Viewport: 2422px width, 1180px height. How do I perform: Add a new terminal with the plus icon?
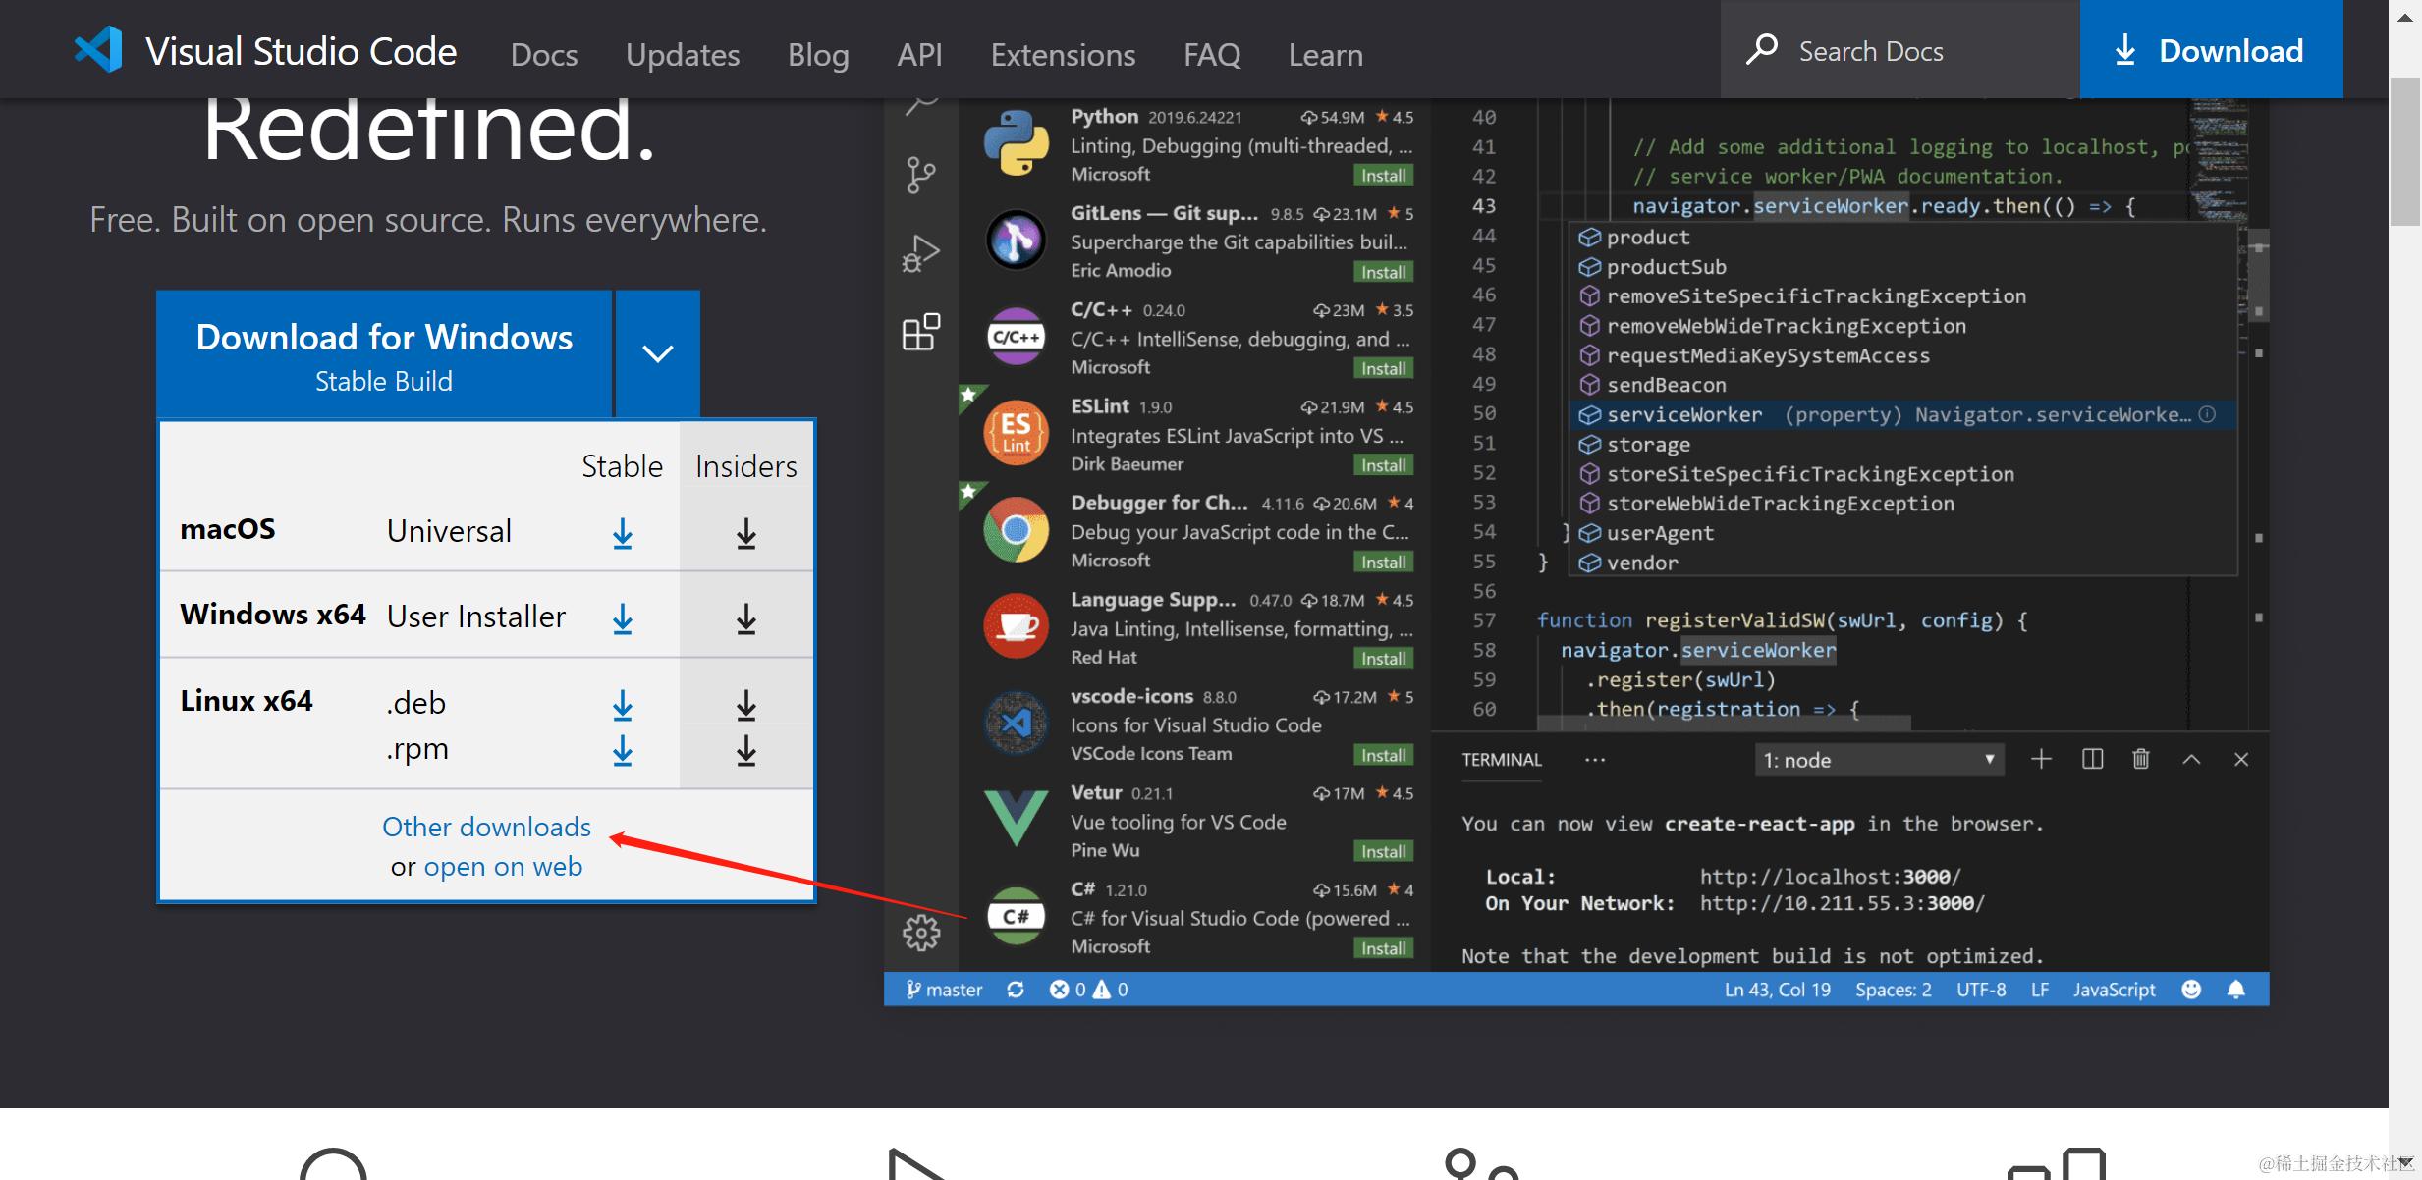click(x=2041, y=759)
